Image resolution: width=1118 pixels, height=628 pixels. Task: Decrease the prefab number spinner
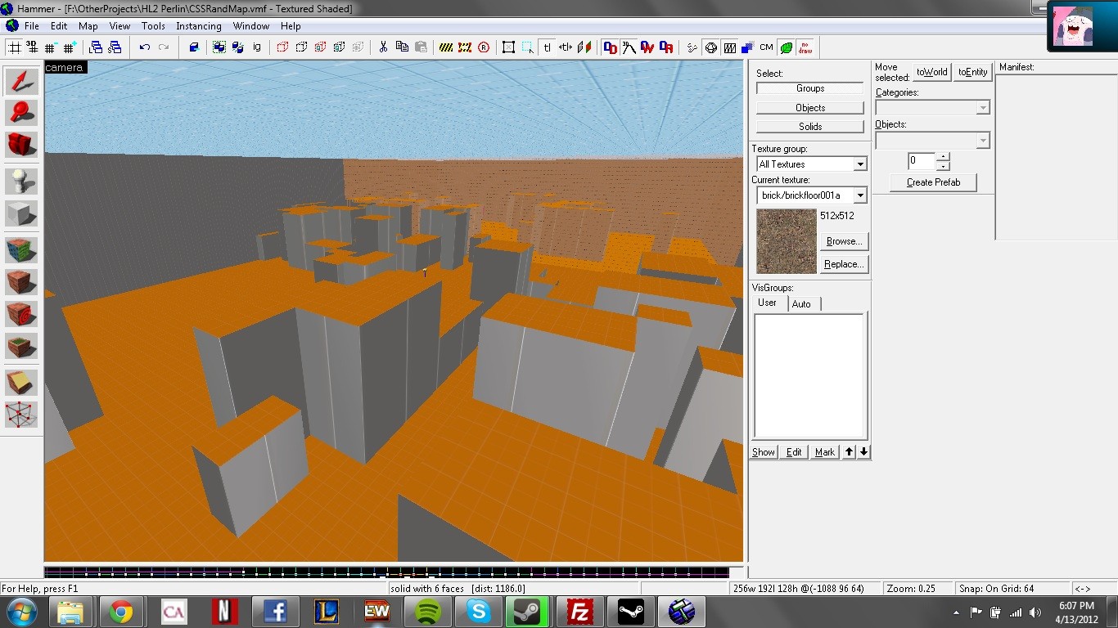(942, 165)
